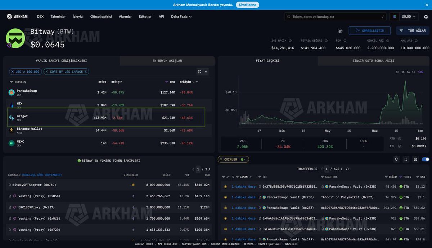The width and height of the screenshot is (432, 248).
Task: Click the transfers page number field
Action: coord(327,169)
